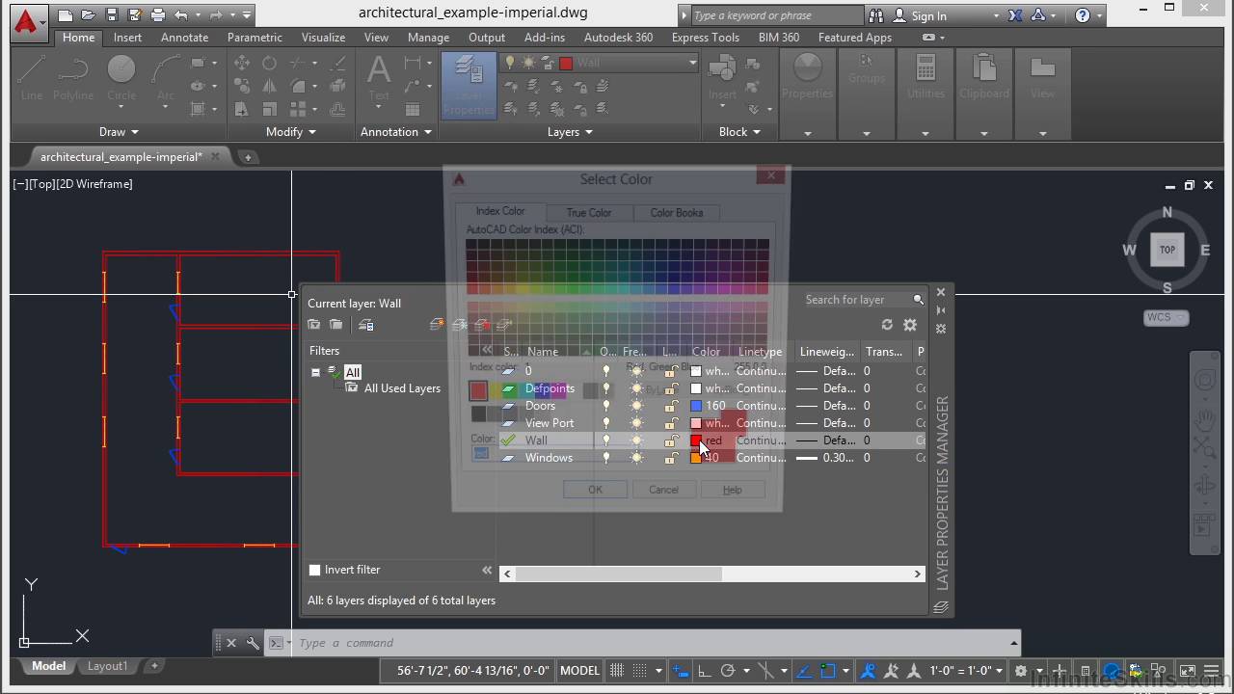The image size is (1234, 694).
Task: Select the Polyline tool in ribbon
Action: tap(73, 77)
